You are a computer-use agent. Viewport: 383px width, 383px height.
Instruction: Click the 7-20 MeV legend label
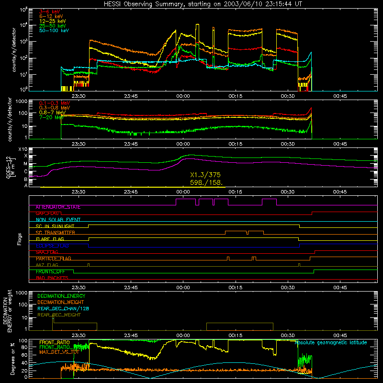pyautogui.click(x=51, y=117)
